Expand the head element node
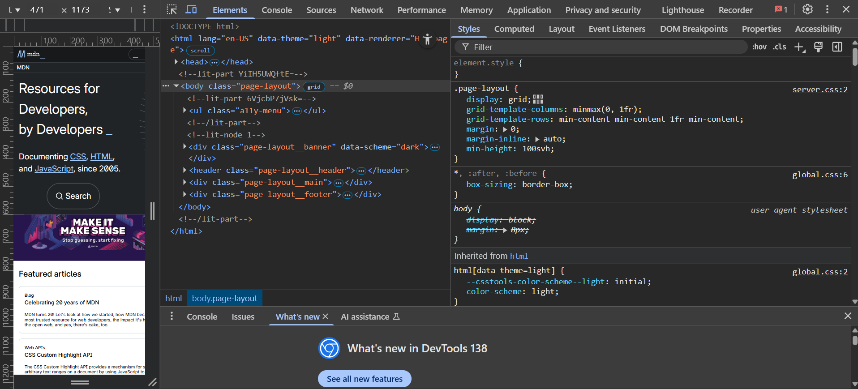Viewport: 858px width, 389px height. pyautogui.click(x=176, y=62)
